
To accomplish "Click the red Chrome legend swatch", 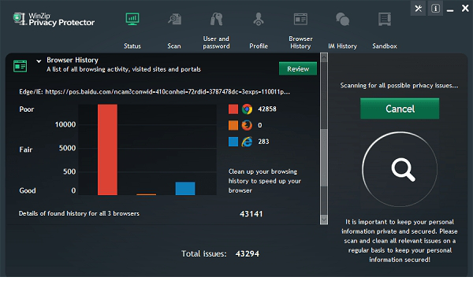I will click(233, 109).
